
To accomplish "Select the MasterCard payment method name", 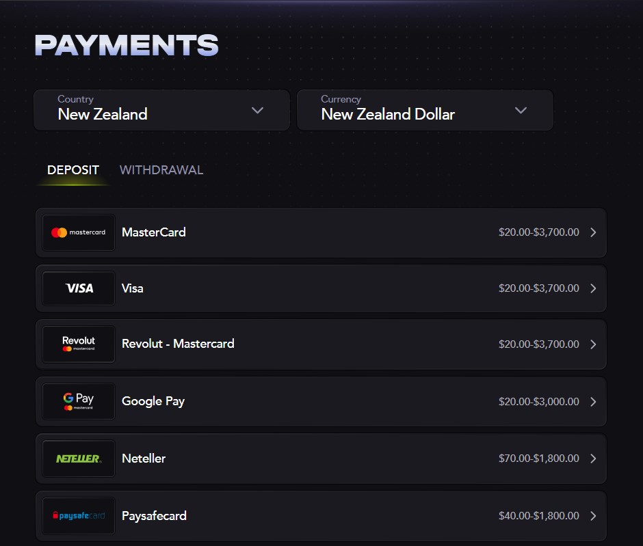I will coord(154,232).
